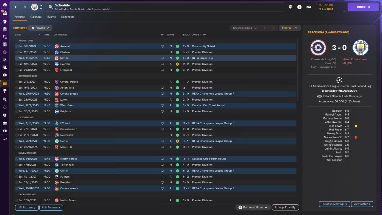
Task: Open the Transfers circular arrows icon
Action: click(4, 107)
